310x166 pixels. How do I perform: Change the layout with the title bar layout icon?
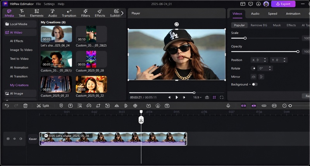pyautogui.click(x=243, y=4)
